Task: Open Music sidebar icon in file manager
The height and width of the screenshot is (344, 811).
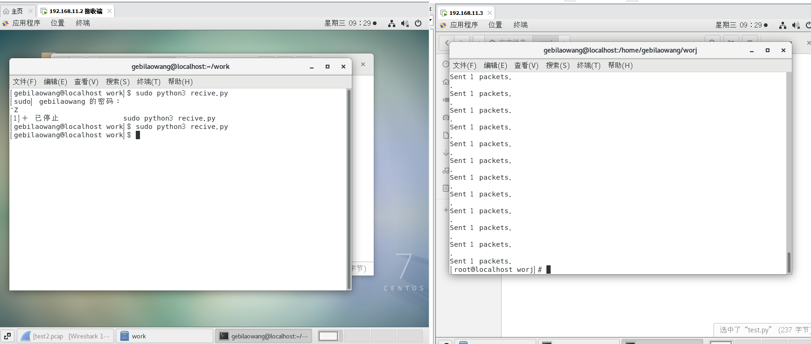Action: (446, 170)
